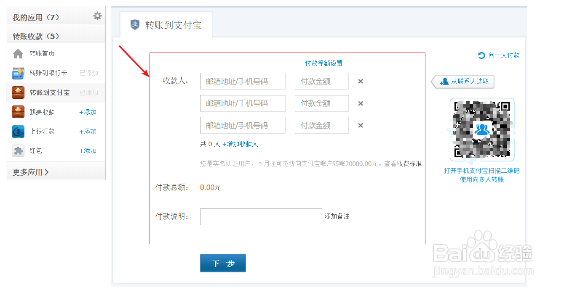
Task: Focus second 付款金额 field
Action: 322,103
